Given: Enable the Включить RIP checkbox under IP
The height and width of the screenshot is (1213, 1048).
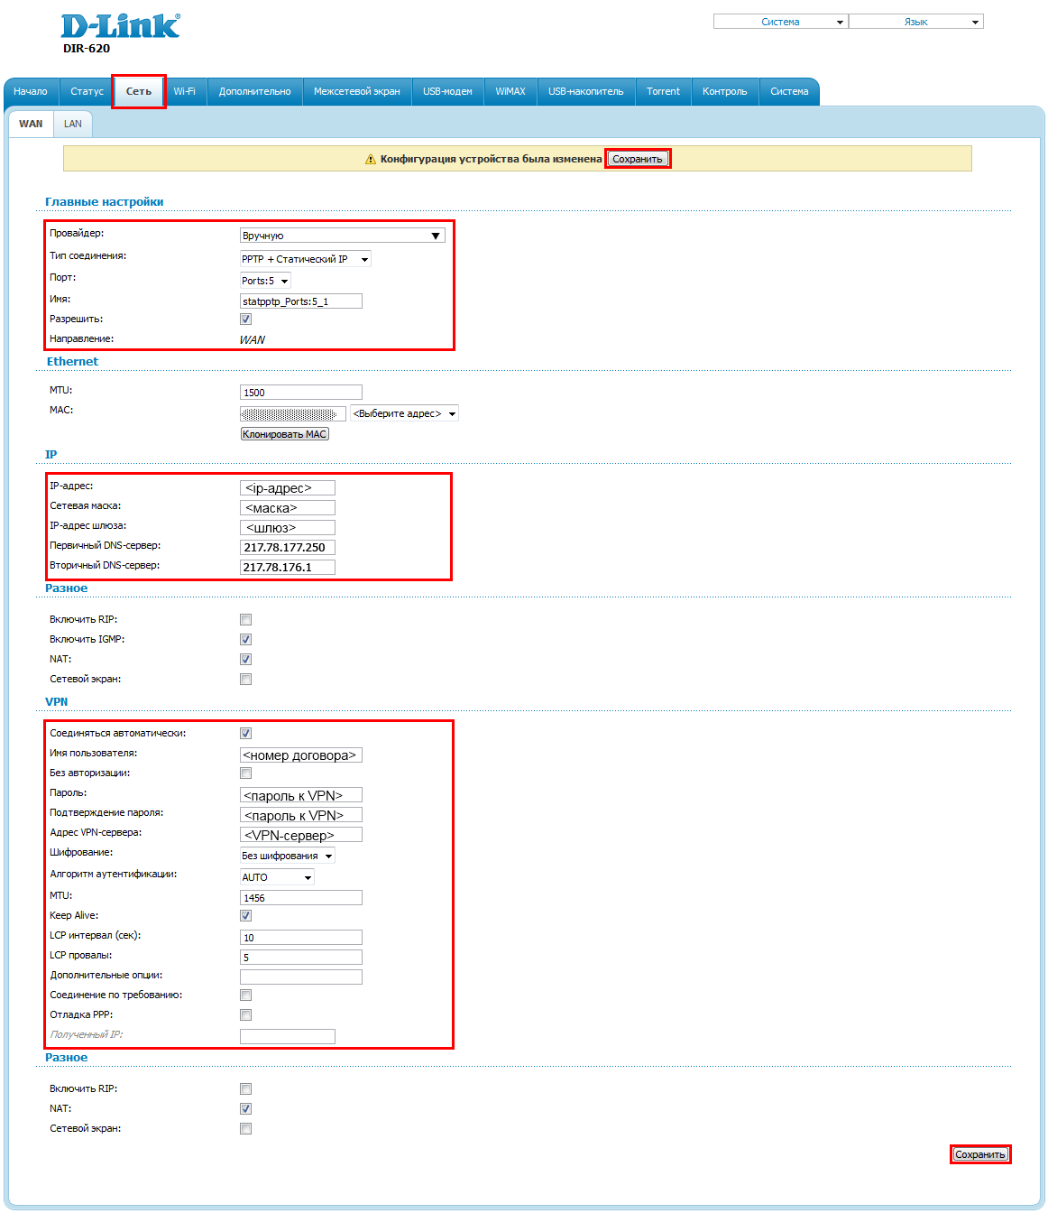Looking at the screenshot, I should 245,620.
